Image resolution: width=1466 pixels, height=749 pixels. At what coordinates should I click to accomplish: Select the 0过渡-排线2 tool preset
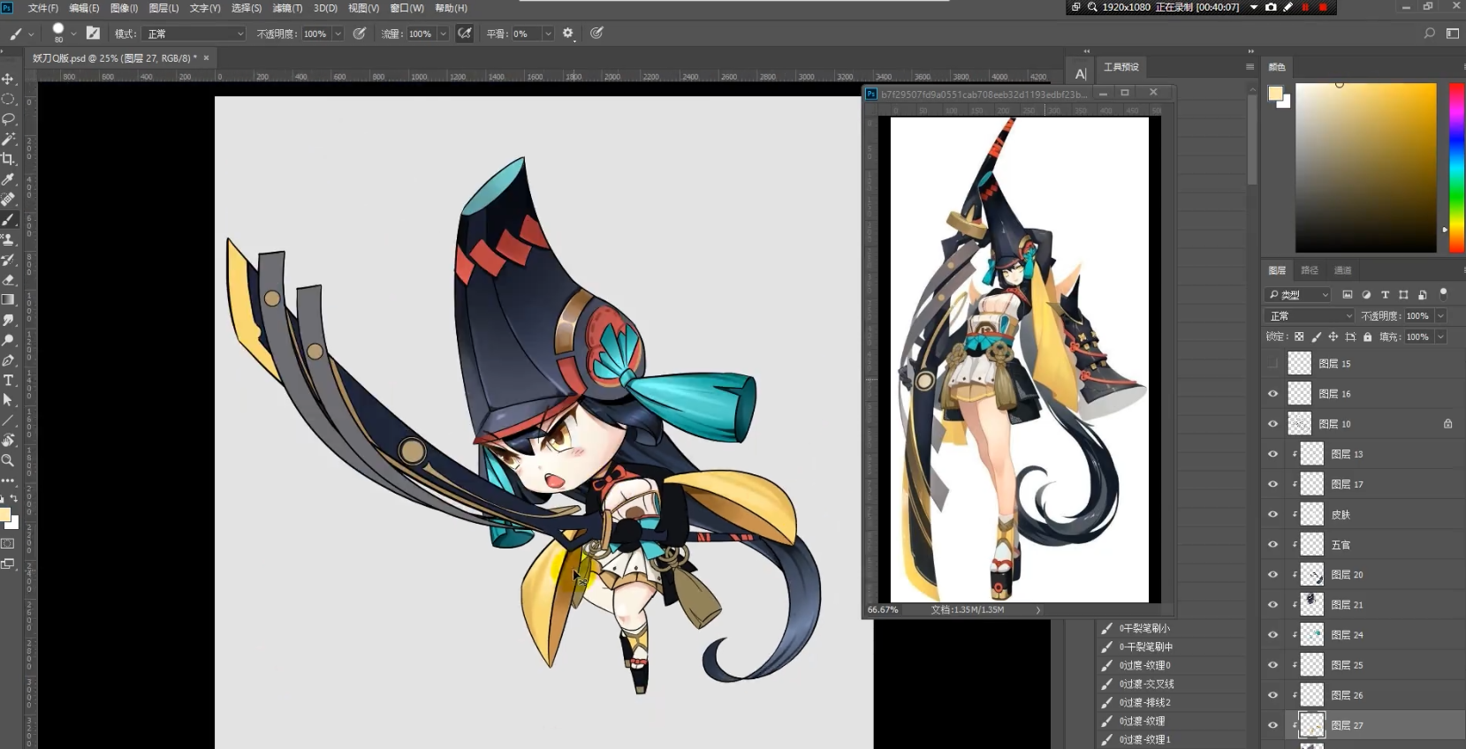pos(1145,702)
